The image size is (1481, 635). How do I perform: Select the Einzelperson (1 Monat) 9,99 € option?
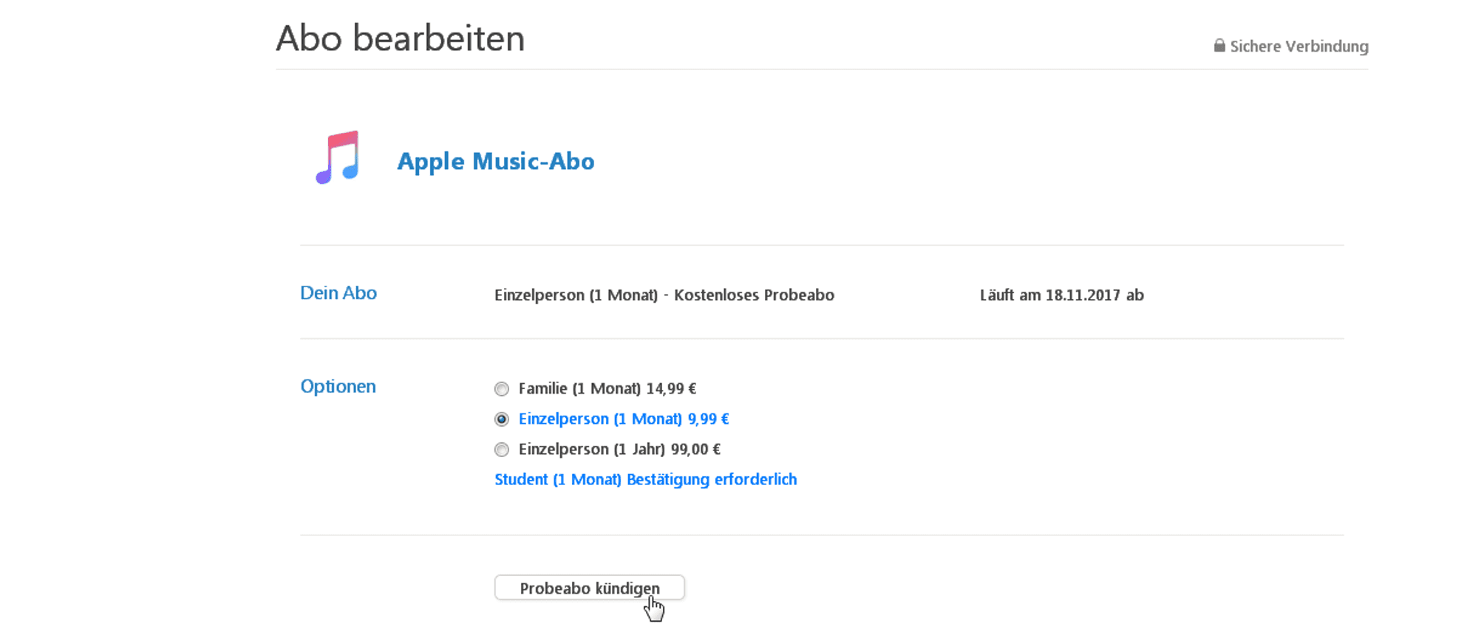coord(502,419)
